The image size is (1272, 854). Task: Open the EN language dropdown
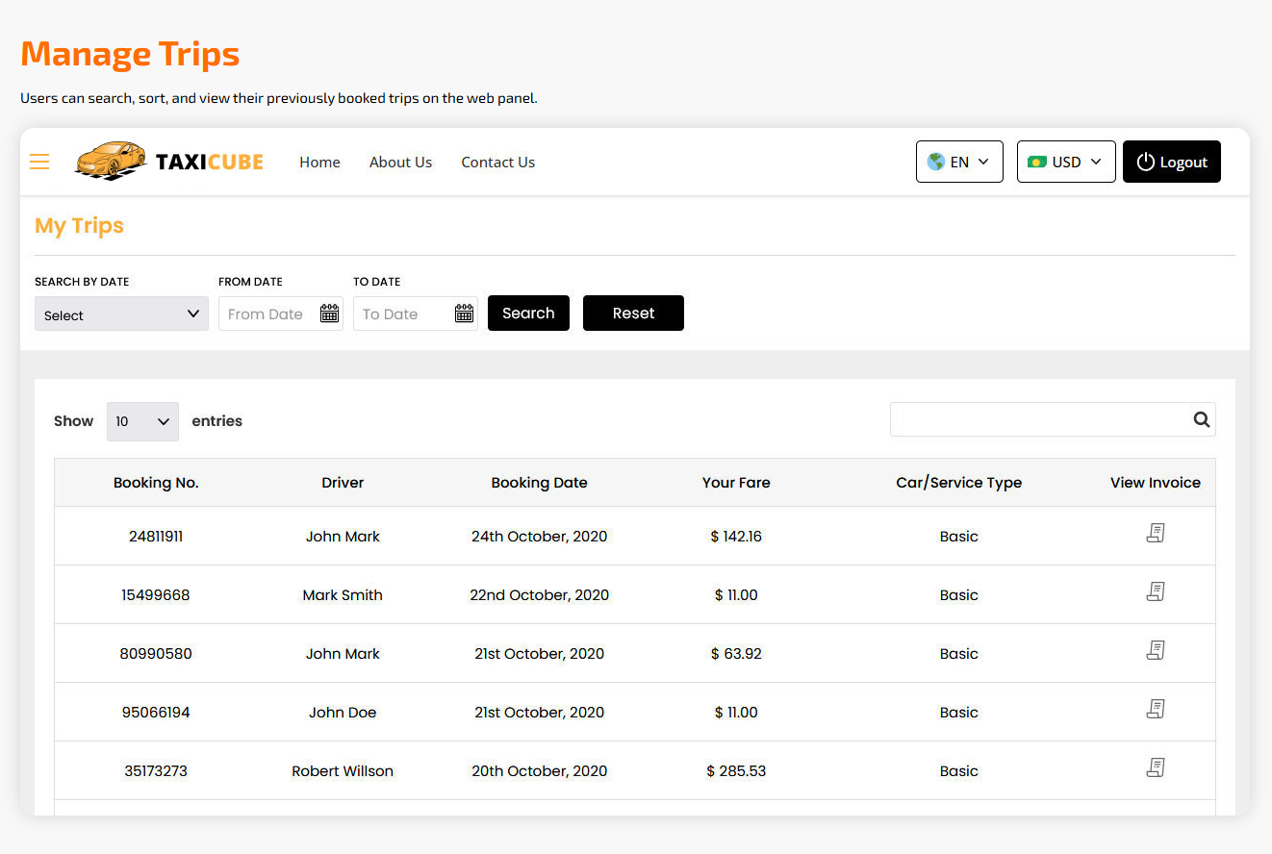coord(959,162)
